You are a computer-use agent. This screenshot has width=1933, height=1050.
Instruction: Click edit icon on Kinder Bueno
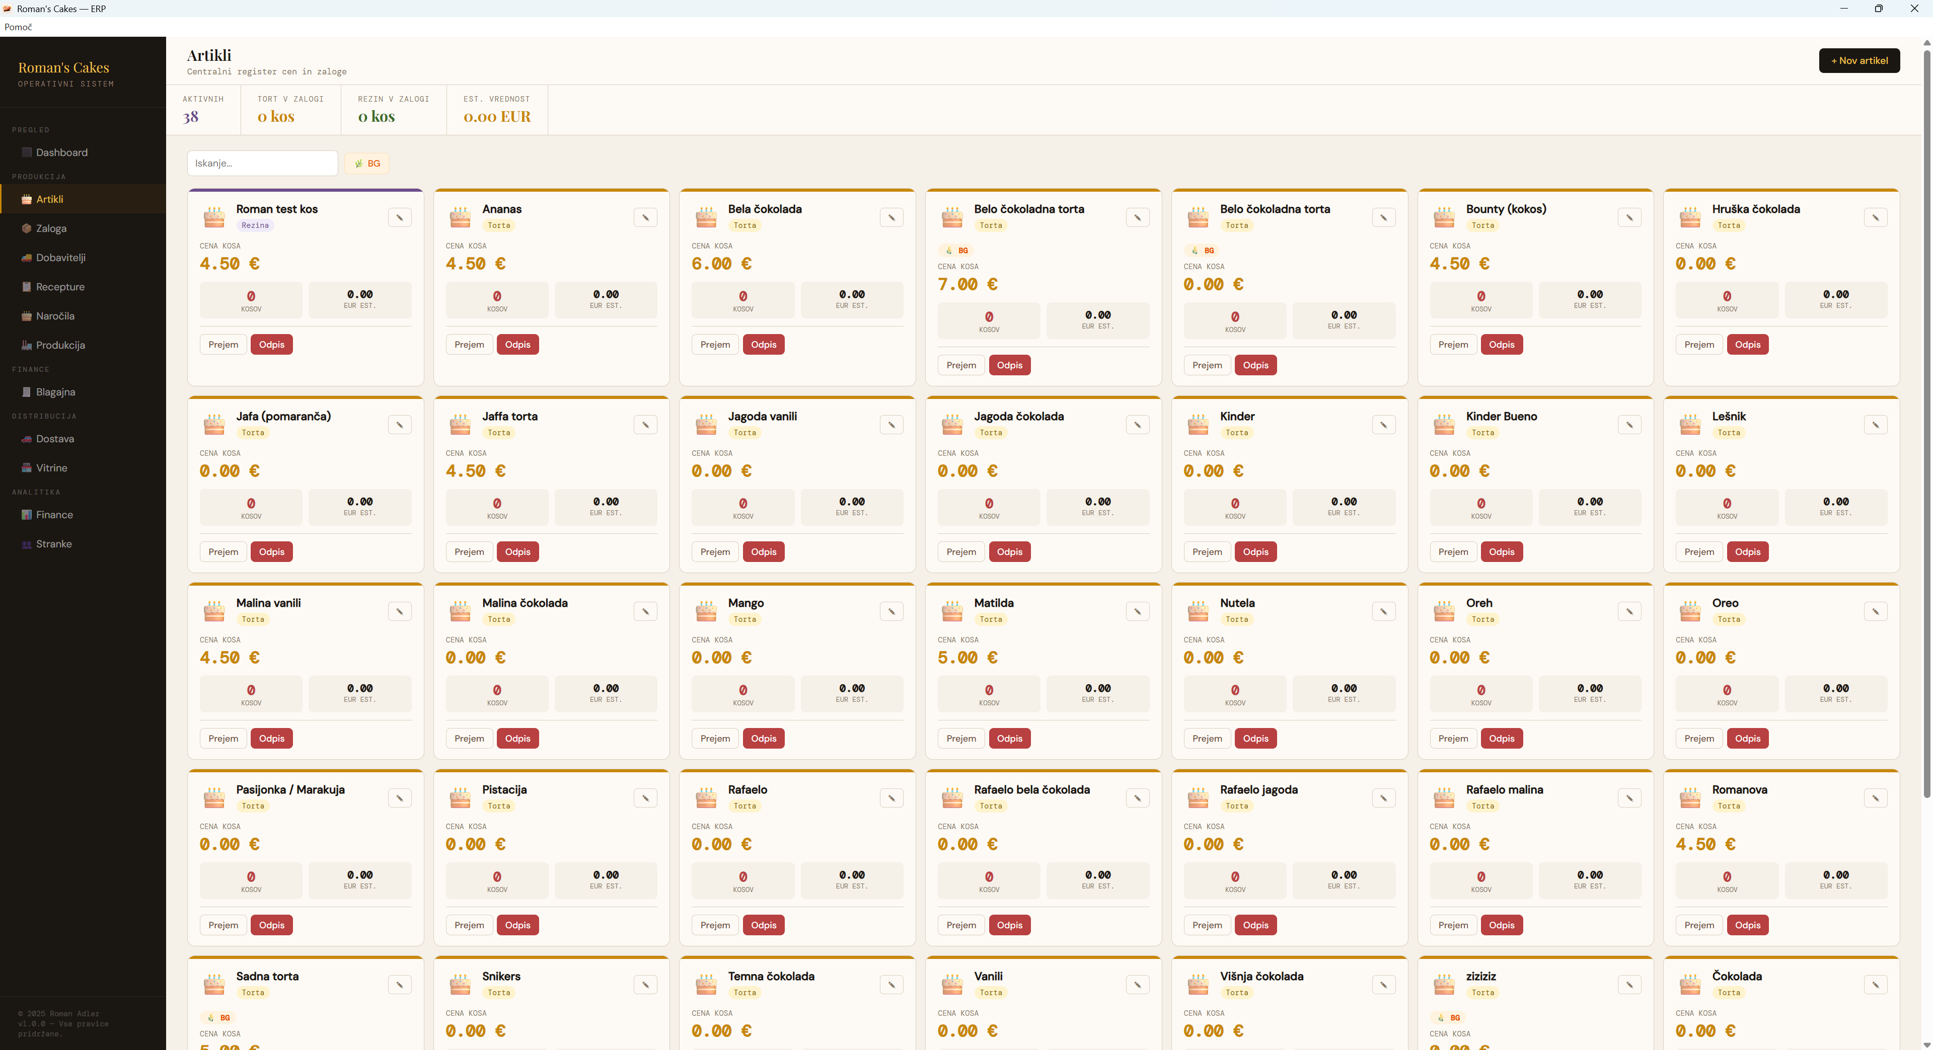pos(1629,425)
